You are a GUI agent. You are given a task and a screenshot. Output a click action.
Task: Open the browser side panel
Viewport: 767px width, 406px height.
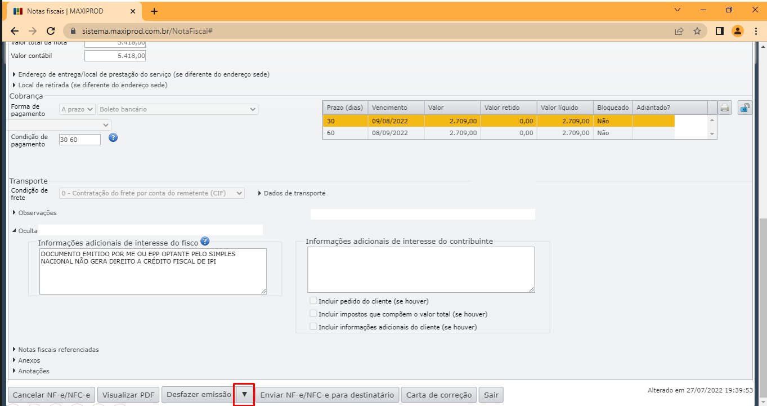tap(719, 31)
